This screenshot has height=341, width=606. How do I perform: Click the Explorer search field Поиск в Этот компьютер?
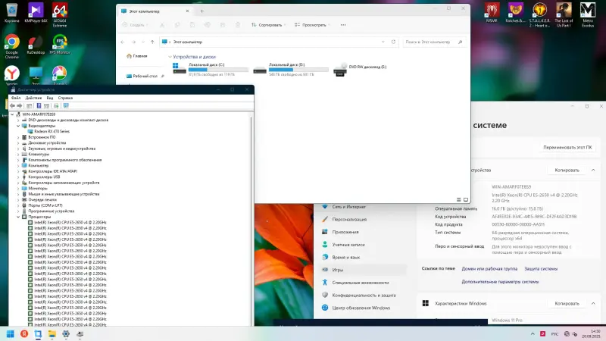(x=433, y=42)
